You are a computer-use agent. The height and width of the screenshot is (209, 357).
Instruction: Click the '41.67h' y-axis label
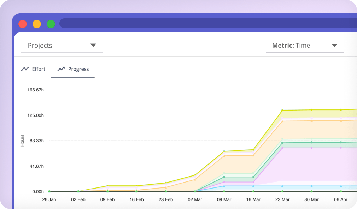[x=37, y=166]
